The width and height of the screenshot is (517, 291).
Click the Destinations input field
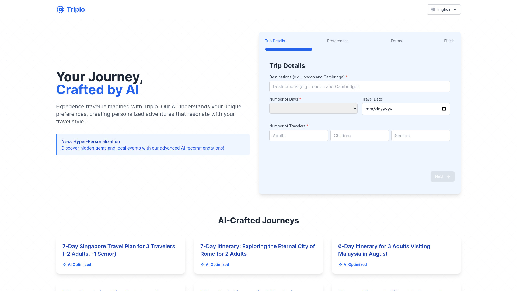[359, 86]
